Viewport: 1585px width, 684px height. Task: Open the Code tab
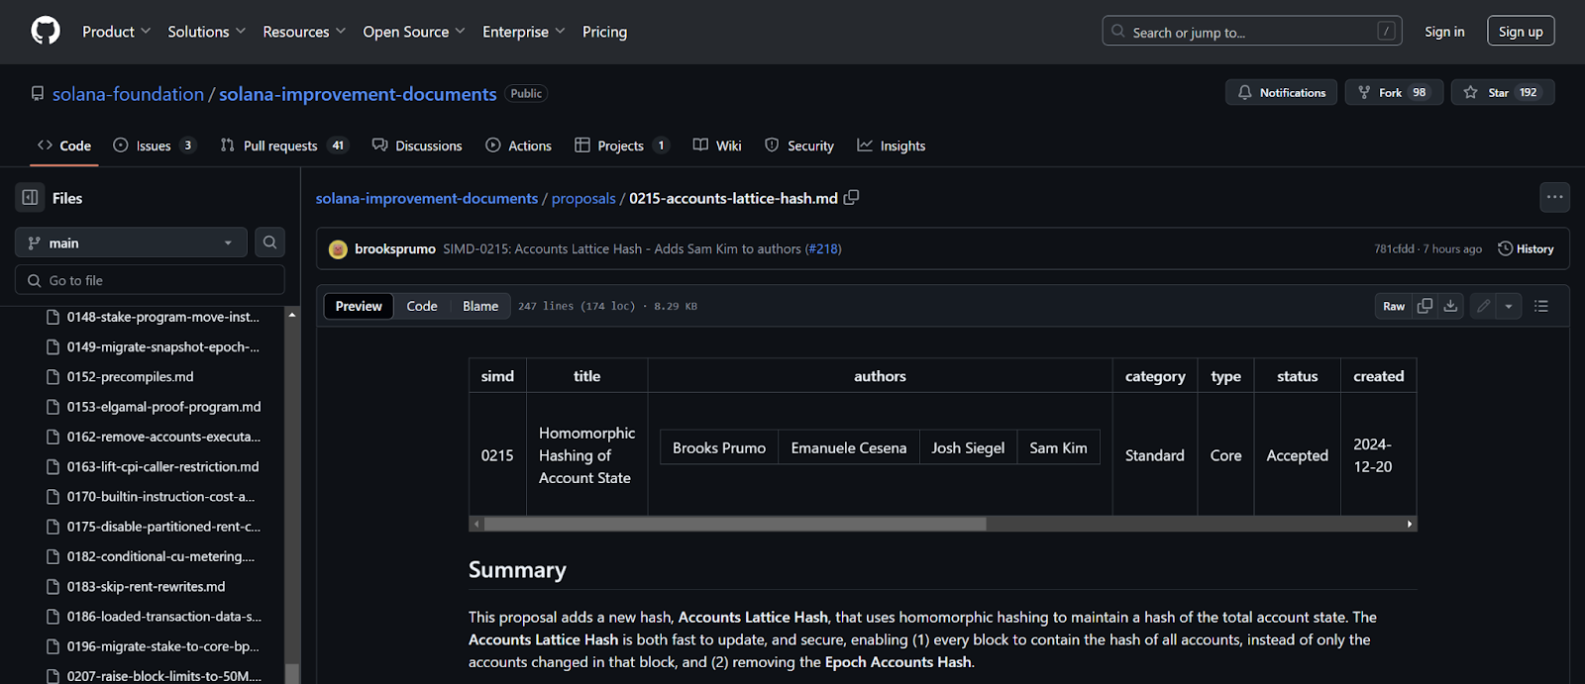[64, 146]
